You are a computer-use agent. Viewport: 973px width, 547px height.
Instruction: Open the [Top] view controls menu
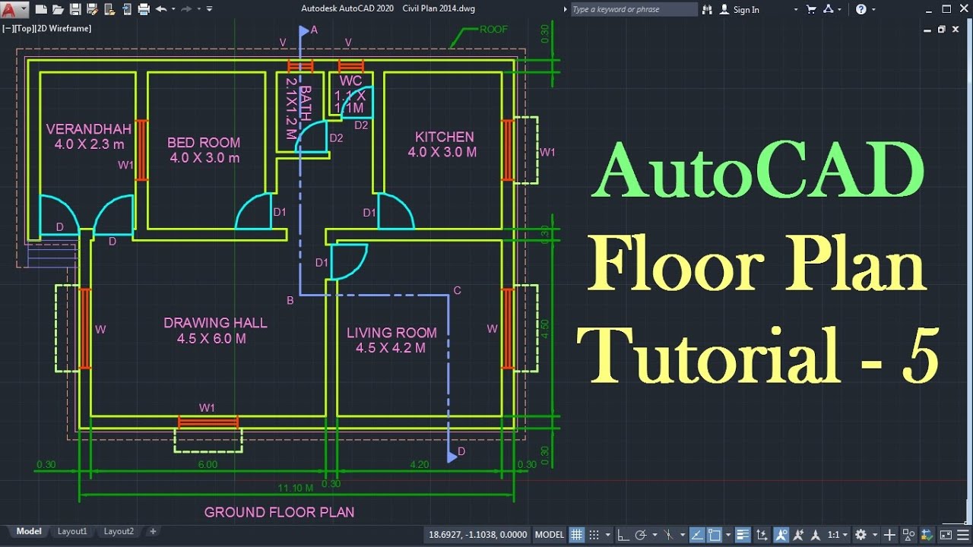pos(23,28)
